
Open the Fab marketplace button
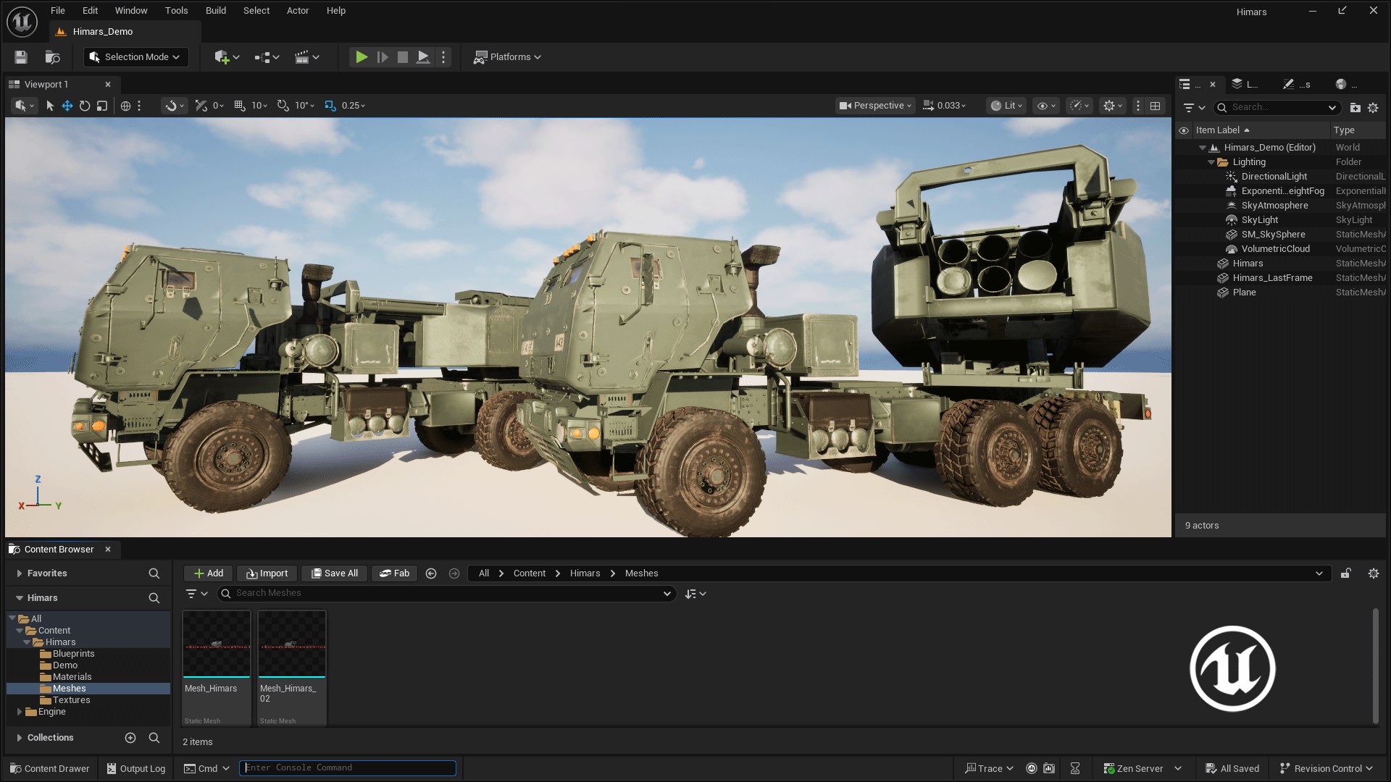395,573
